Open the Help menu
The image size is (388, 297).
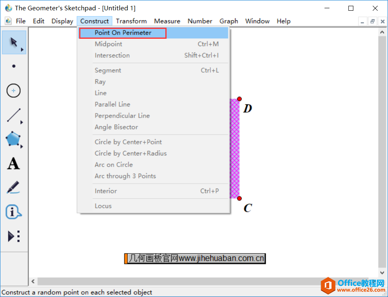283,21
